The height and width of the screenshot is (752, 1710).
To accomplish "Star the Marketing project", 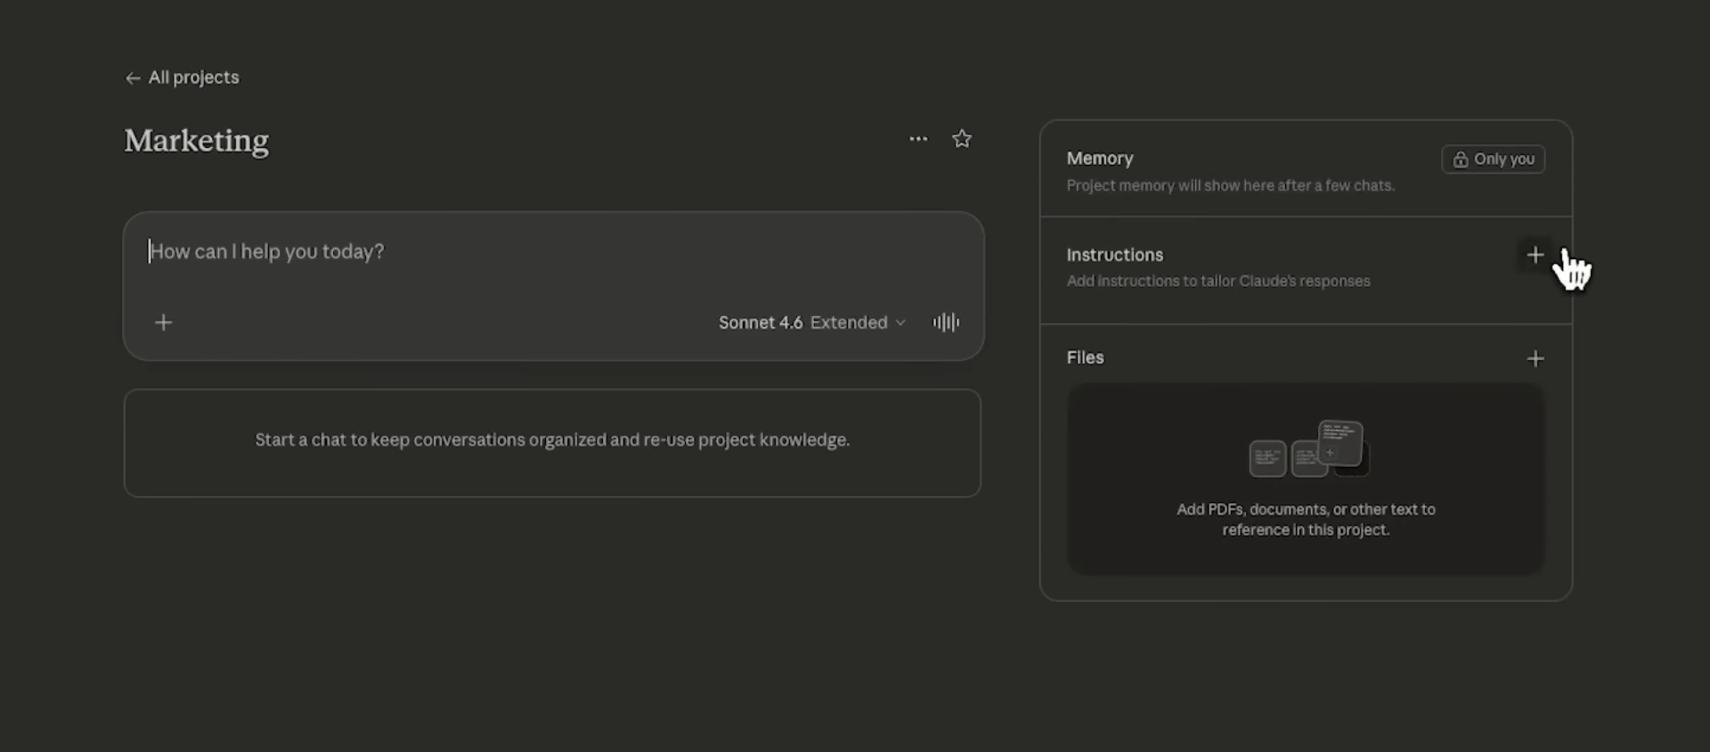I will 962,139.
